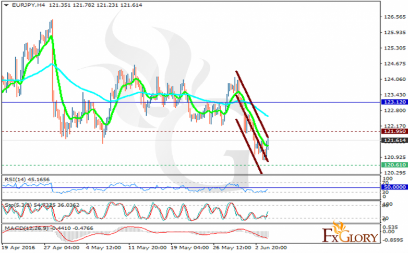Click the 120.925 price axis label
This screenshot has height=253, width=408.
coord(395,157)
